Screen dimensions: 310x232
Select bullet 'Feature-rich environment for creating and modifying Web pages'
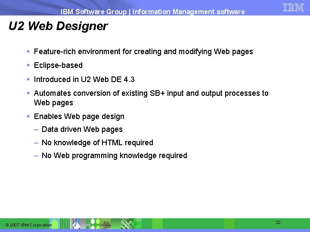click(x=143, y=52)
